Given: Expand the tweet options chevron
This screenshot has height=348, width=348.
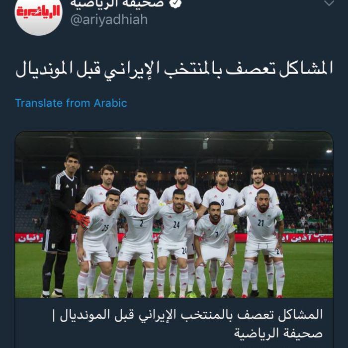Looking at the screenshot, I should [329, 3].
